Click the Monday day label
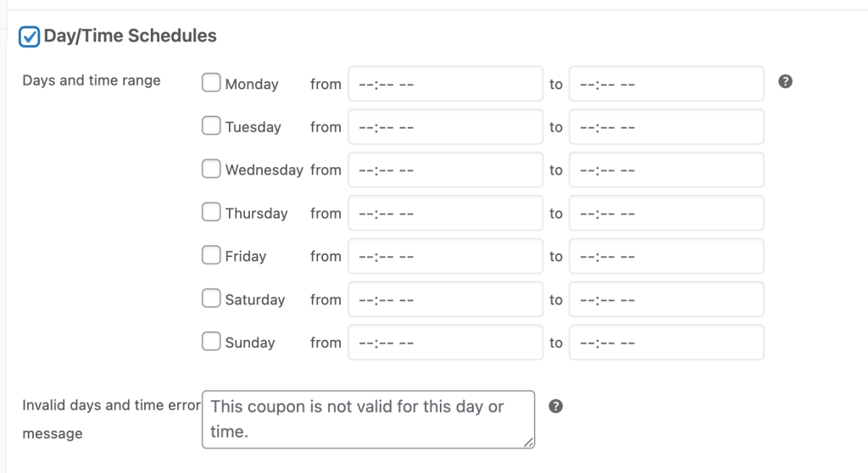The image size is (868, 473). (252, 84)
